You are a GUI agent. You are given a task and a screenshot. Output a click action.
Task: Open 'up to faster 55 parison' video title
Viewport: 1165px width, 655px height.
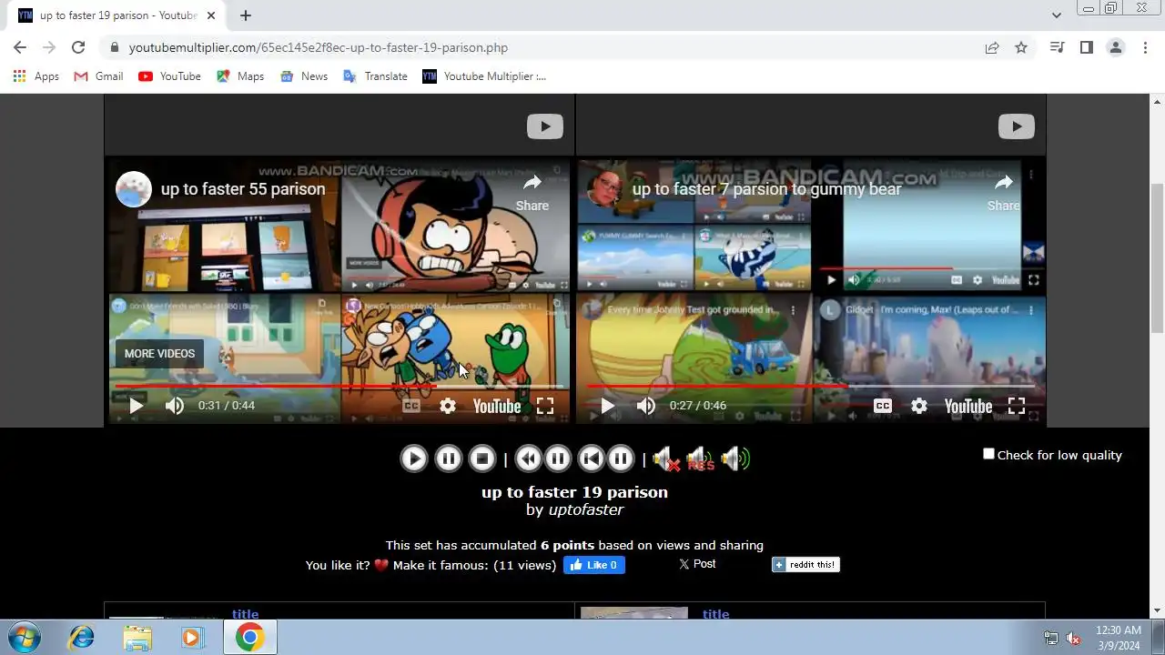pos(243,189)
